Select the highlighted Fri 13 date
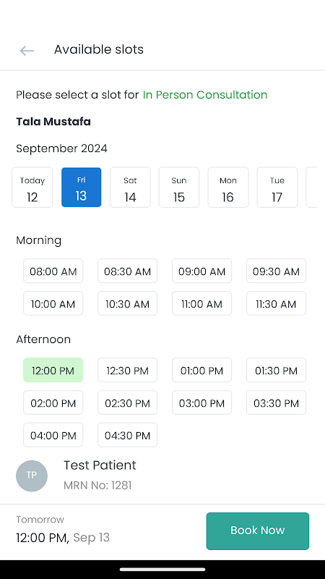Viewport: 325px width, 579px height. 82,187
